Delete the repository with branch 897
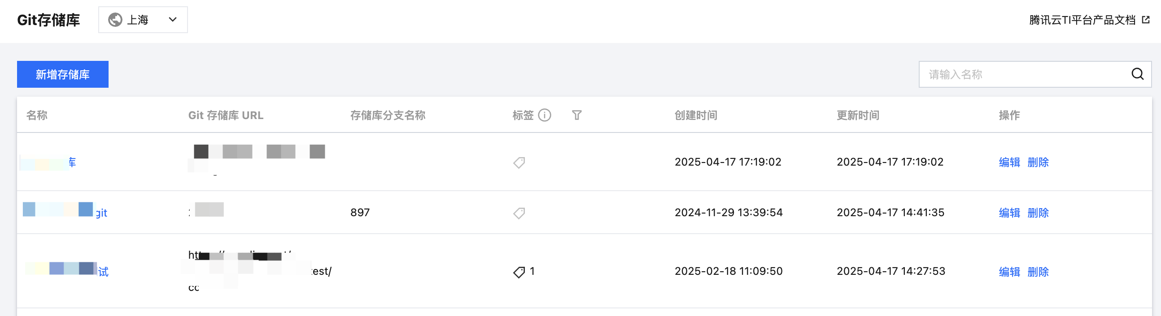Image resolution: width=1161 pixels, height=316 pixels. click(x=1038, y=213)
